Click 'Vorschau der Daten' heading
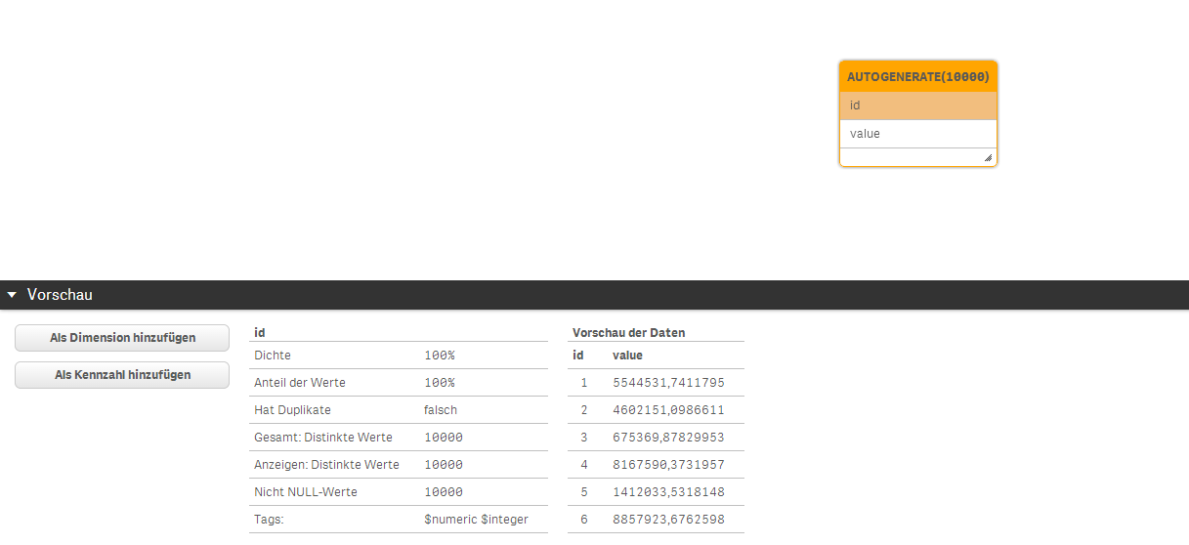The image size is (1189, 545). tap(628, 333)
